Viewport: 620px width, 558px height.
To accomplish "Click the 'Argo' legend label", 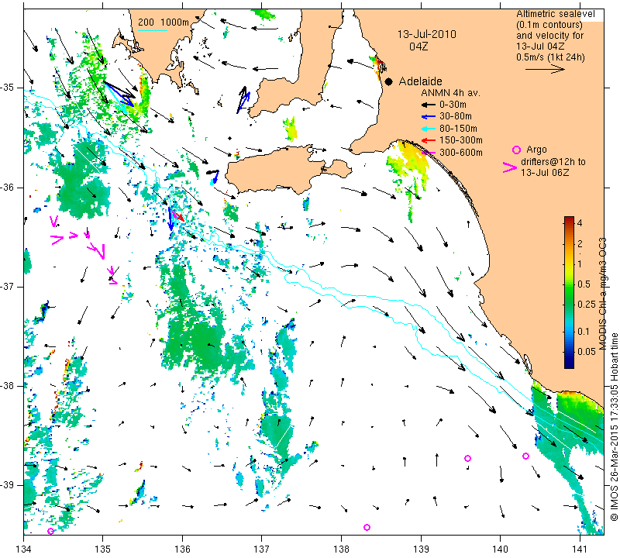I will [x=536, y=150].
